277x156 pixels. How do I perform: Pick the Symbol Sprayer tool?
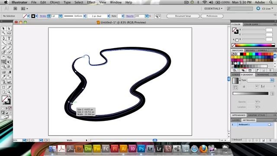tap(3, 82)
